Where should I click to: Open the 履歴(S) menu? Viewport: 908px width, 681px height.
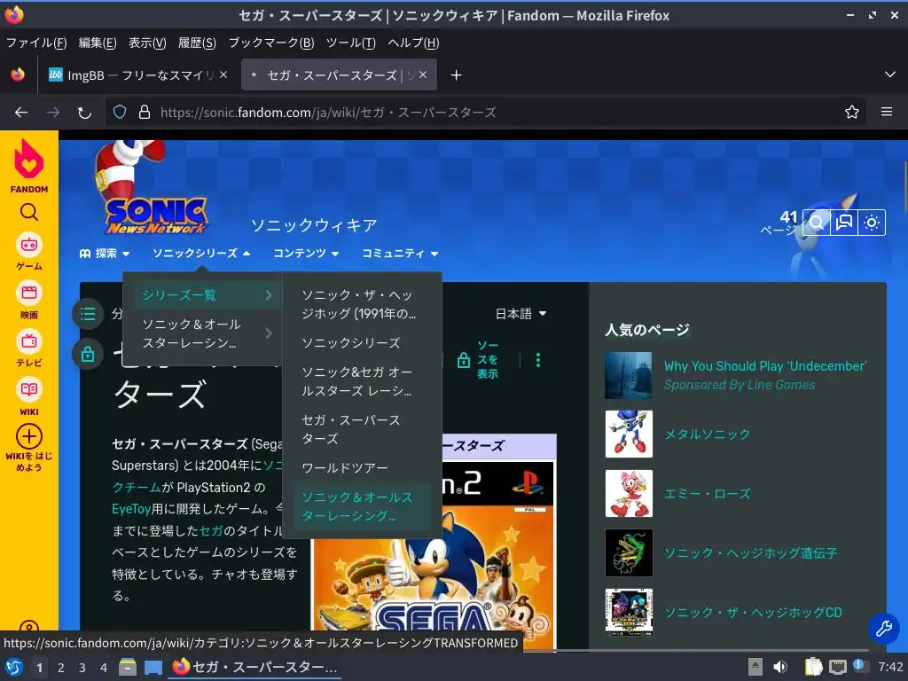197,43
